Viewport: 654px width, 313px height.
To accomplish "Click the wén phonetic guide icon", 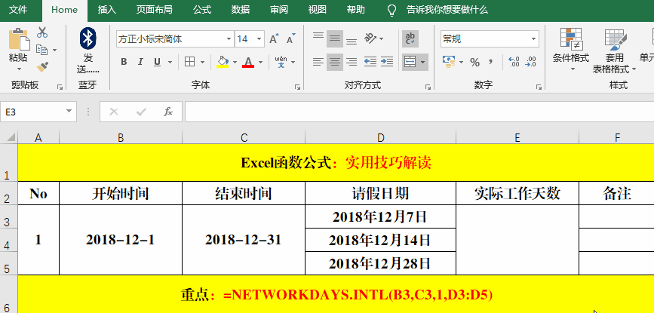I will 281,62.
